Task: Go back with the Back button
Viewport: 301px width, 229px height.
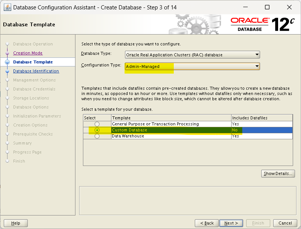Action: point(207,223)
